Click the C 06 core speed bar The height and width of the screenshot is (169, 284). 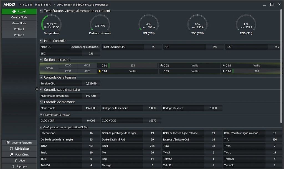coord(257,71)
